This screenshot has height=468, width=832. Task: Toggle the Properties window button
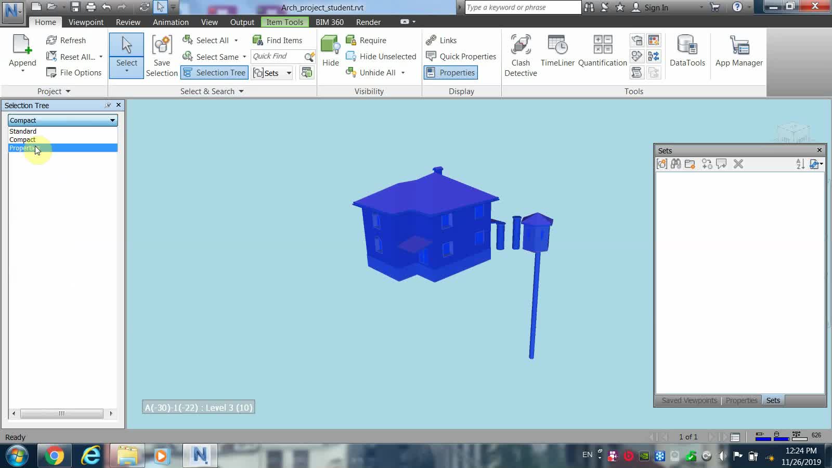pyautogui.click(x=451, y=72)
